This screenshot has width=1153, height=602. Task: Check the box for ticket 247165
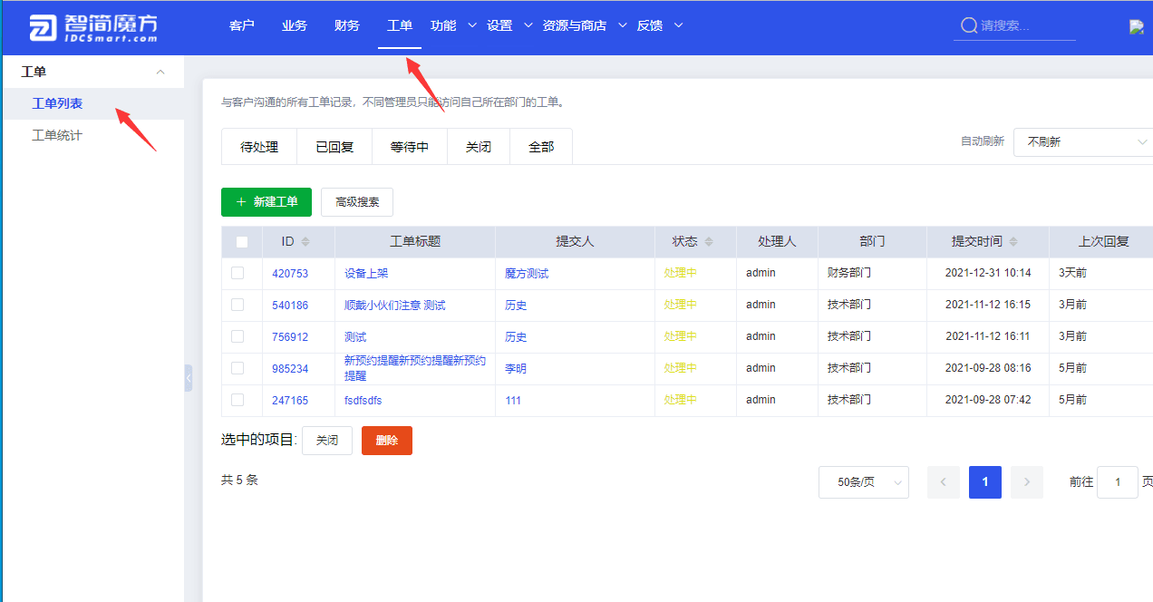[237, 400]
